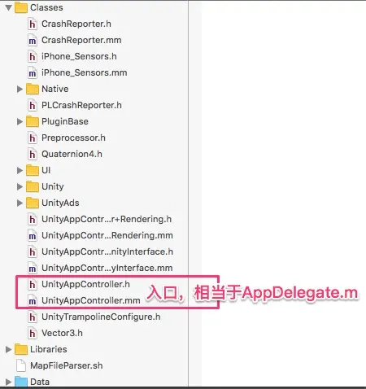The width and height of the screenshot is (366, 389).
Task: Click the iPhone_Sensors.h header icon
Action: 33,56
